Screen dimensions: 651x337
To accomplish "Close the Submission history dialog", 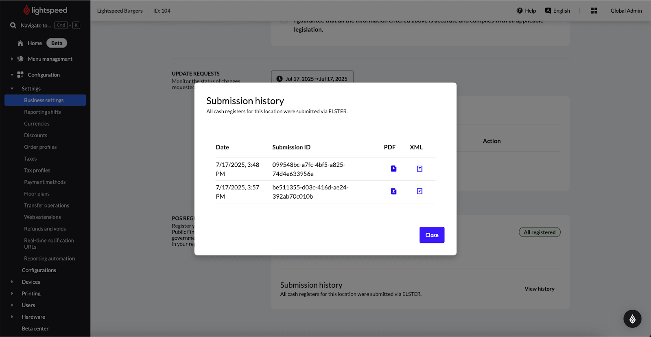I will pyautogui.click(x=432, y=235).
